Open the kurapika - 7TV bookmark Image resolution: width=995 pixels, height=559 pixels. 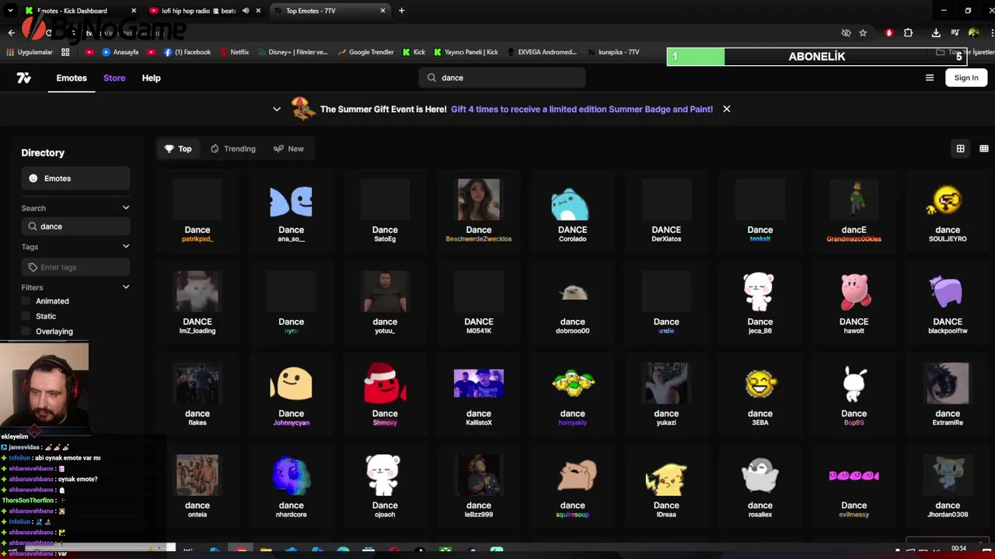[613, 52]
